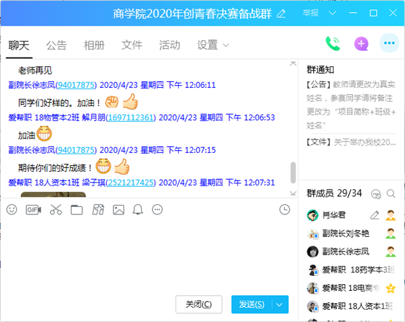Screen dimensions: 405x322
Task: Open the send picture icon
Action: click(x=119, y=210)
